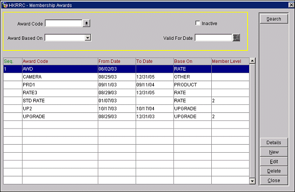
Task: Click the application icon in title bar
Action: click(5, 5)
